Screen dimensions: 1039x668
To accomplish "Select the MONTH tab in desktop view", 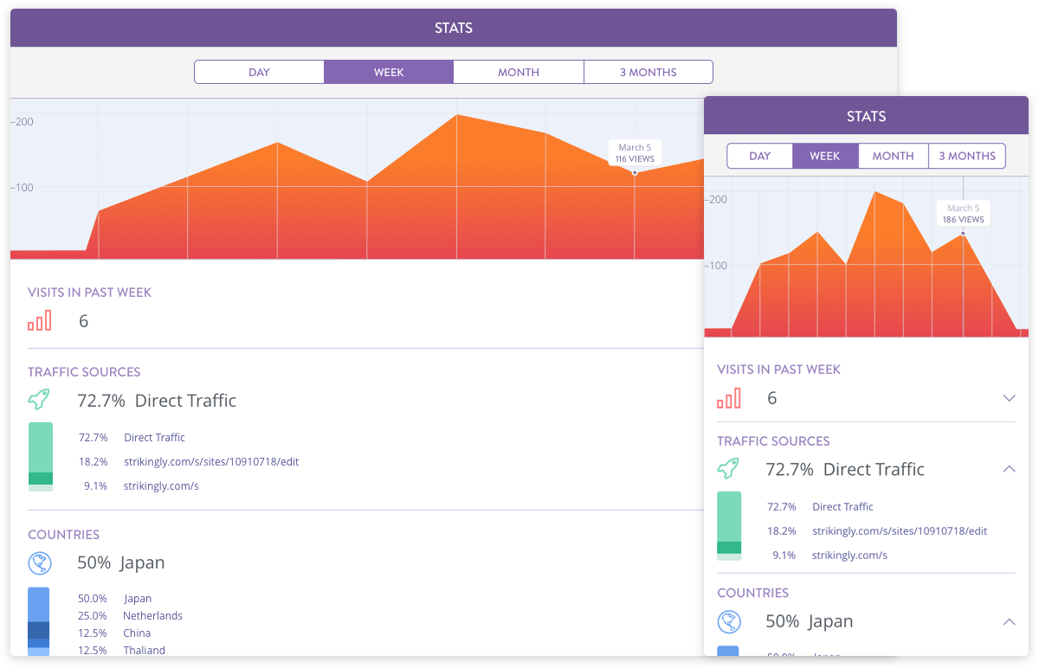I will point(518,72).
